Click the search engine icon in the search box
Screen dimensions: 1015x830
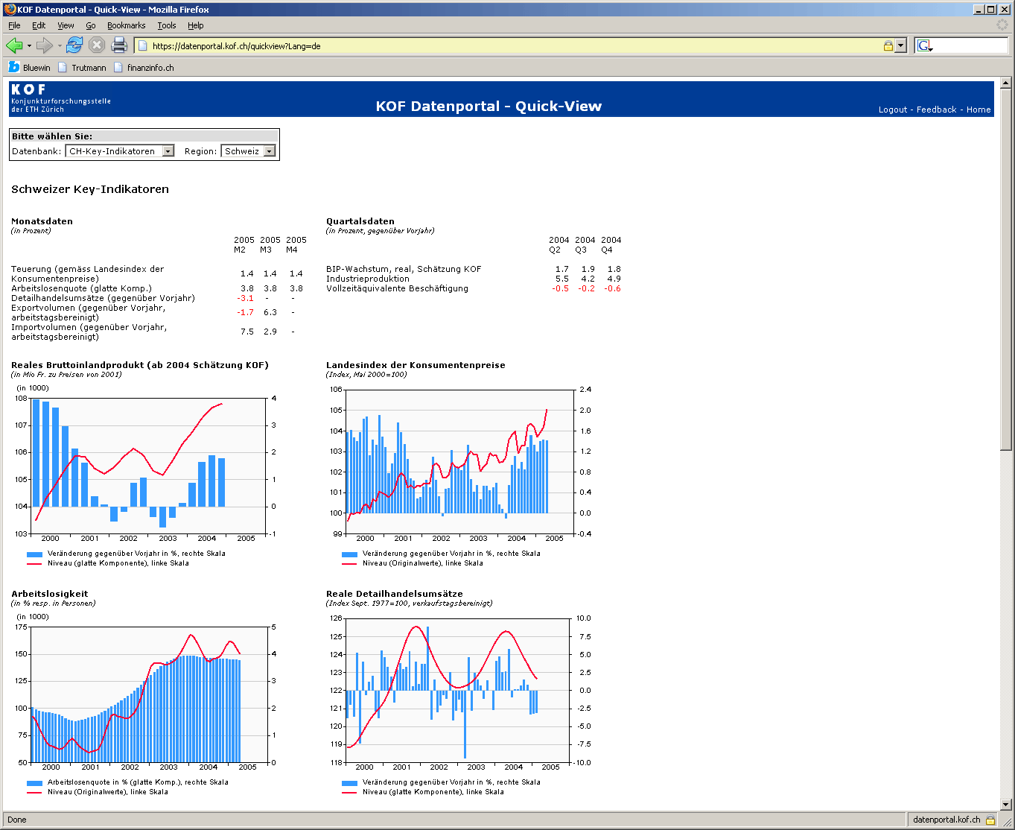tap(924, 45)
